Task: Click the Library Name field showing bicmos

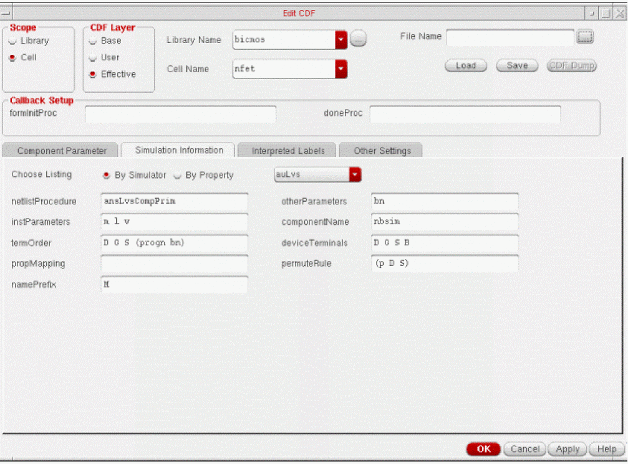Action: [x=284, y=40]
